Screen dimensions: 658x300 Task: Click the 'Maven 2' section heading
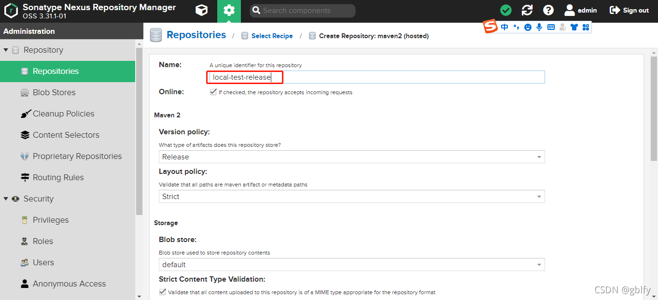[x=167, y=115]
